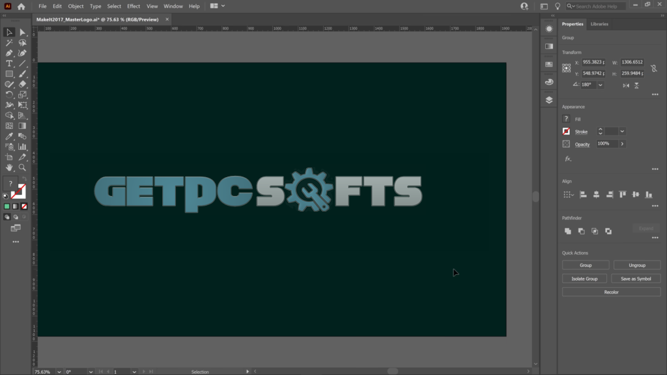Set Color fill mode below swatches

[x=7, y=206]
